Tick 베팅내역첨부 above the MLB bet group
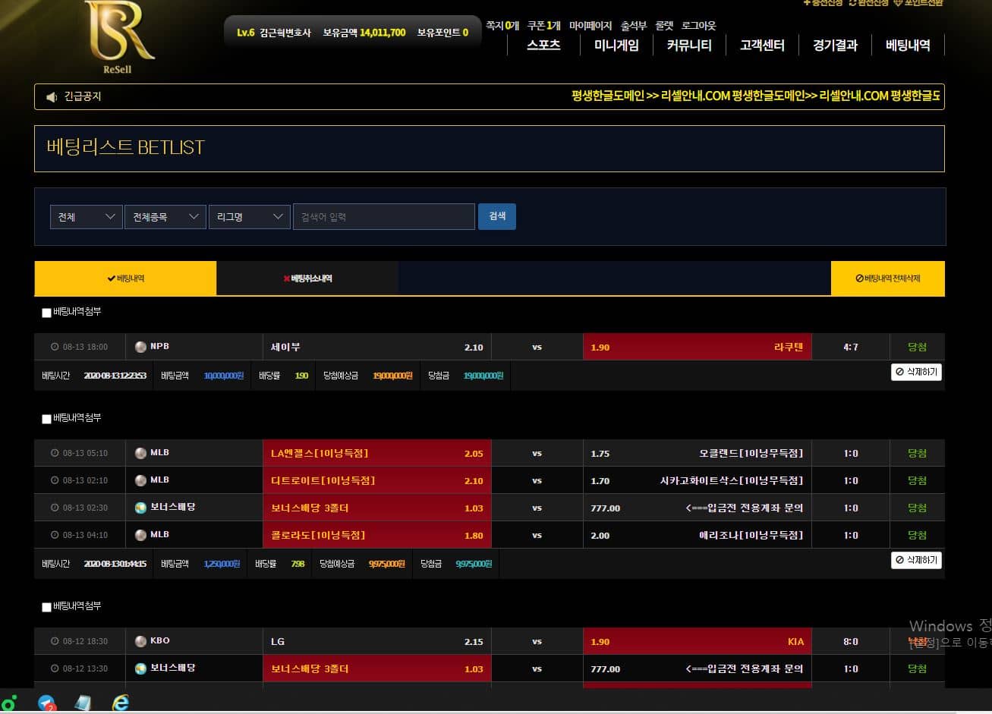The image size is (992, 714). (x=46, y=419)
